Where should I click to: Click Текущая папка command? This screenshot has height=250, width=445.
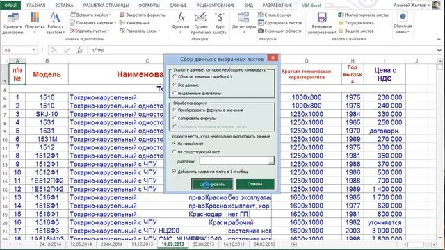click(x=356, y=23)
